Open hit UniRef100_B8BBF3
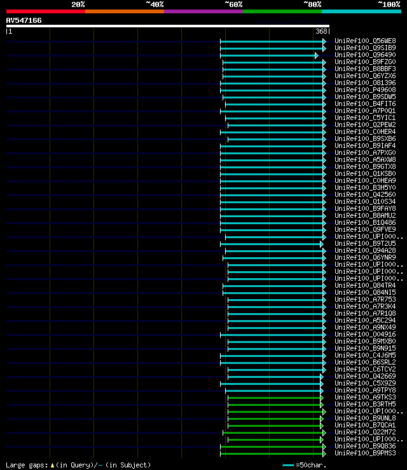The height and width of the screenshot is (470, 407). pos(365,69)
